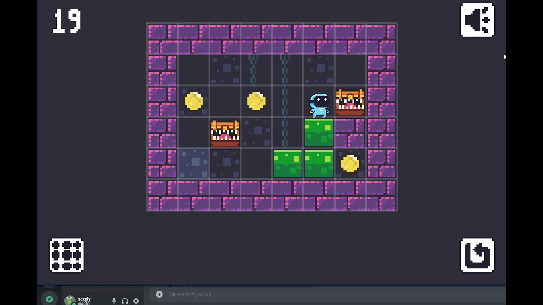Click the sergiy username text
Viewport: 543px width, 305px height.
click(84, 299)
